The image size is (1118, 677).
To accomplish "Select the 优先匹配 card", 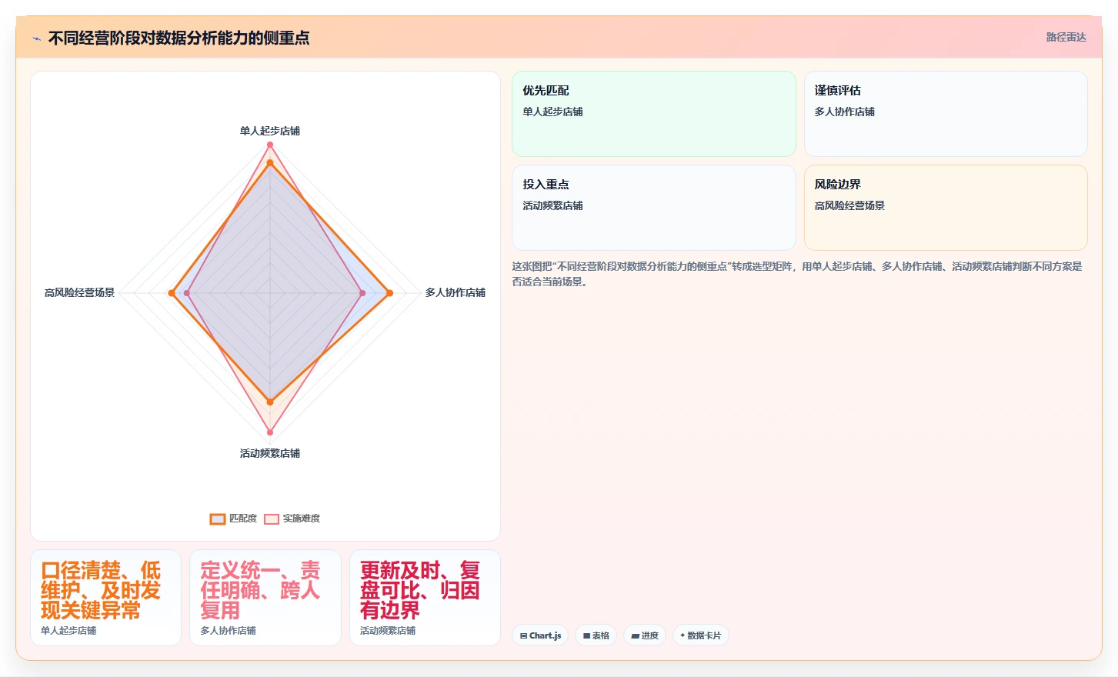I will (x=654, y=114).
